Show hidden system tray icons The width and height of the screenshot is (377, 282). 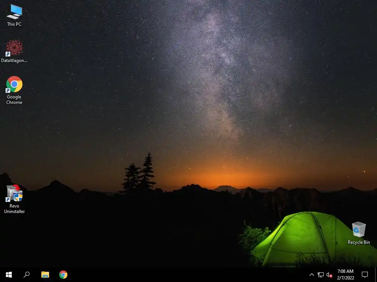tap(311, 275)
